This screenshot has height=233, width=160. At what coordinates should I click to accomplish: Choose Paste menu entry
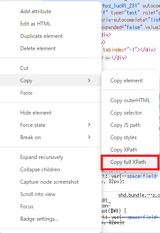click(x=26, y=93)
